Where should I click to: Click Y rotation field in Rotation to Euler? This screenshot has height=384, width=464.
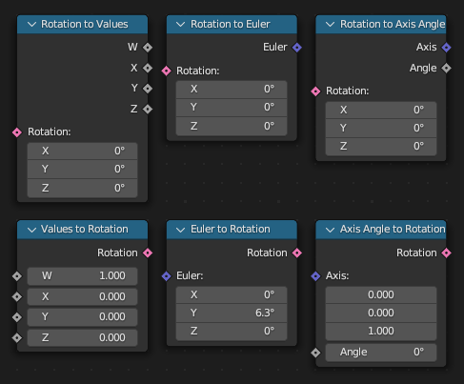coord(232,108)
